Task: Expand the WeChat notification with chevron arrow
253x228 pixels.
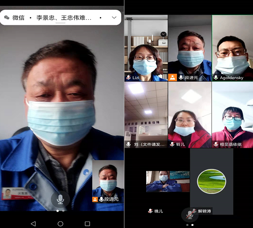Action: pyautogui.click(x=114, y=18)
